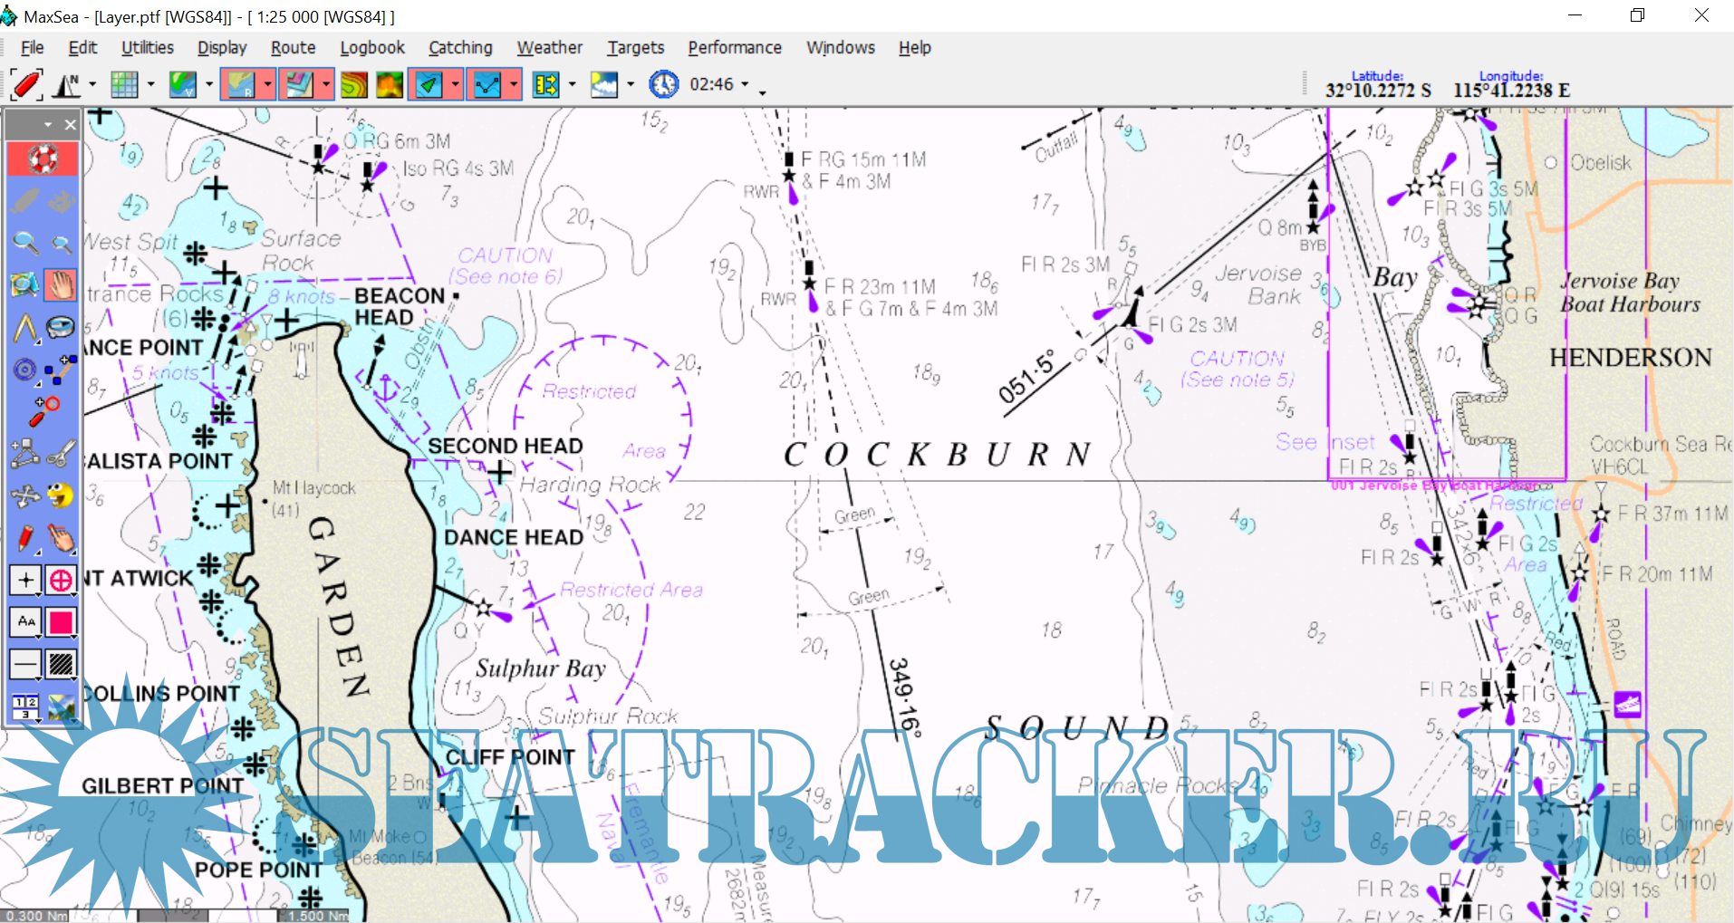Open the Weather menu
This screenshot has width=1734, height=923.
[549, 48]
